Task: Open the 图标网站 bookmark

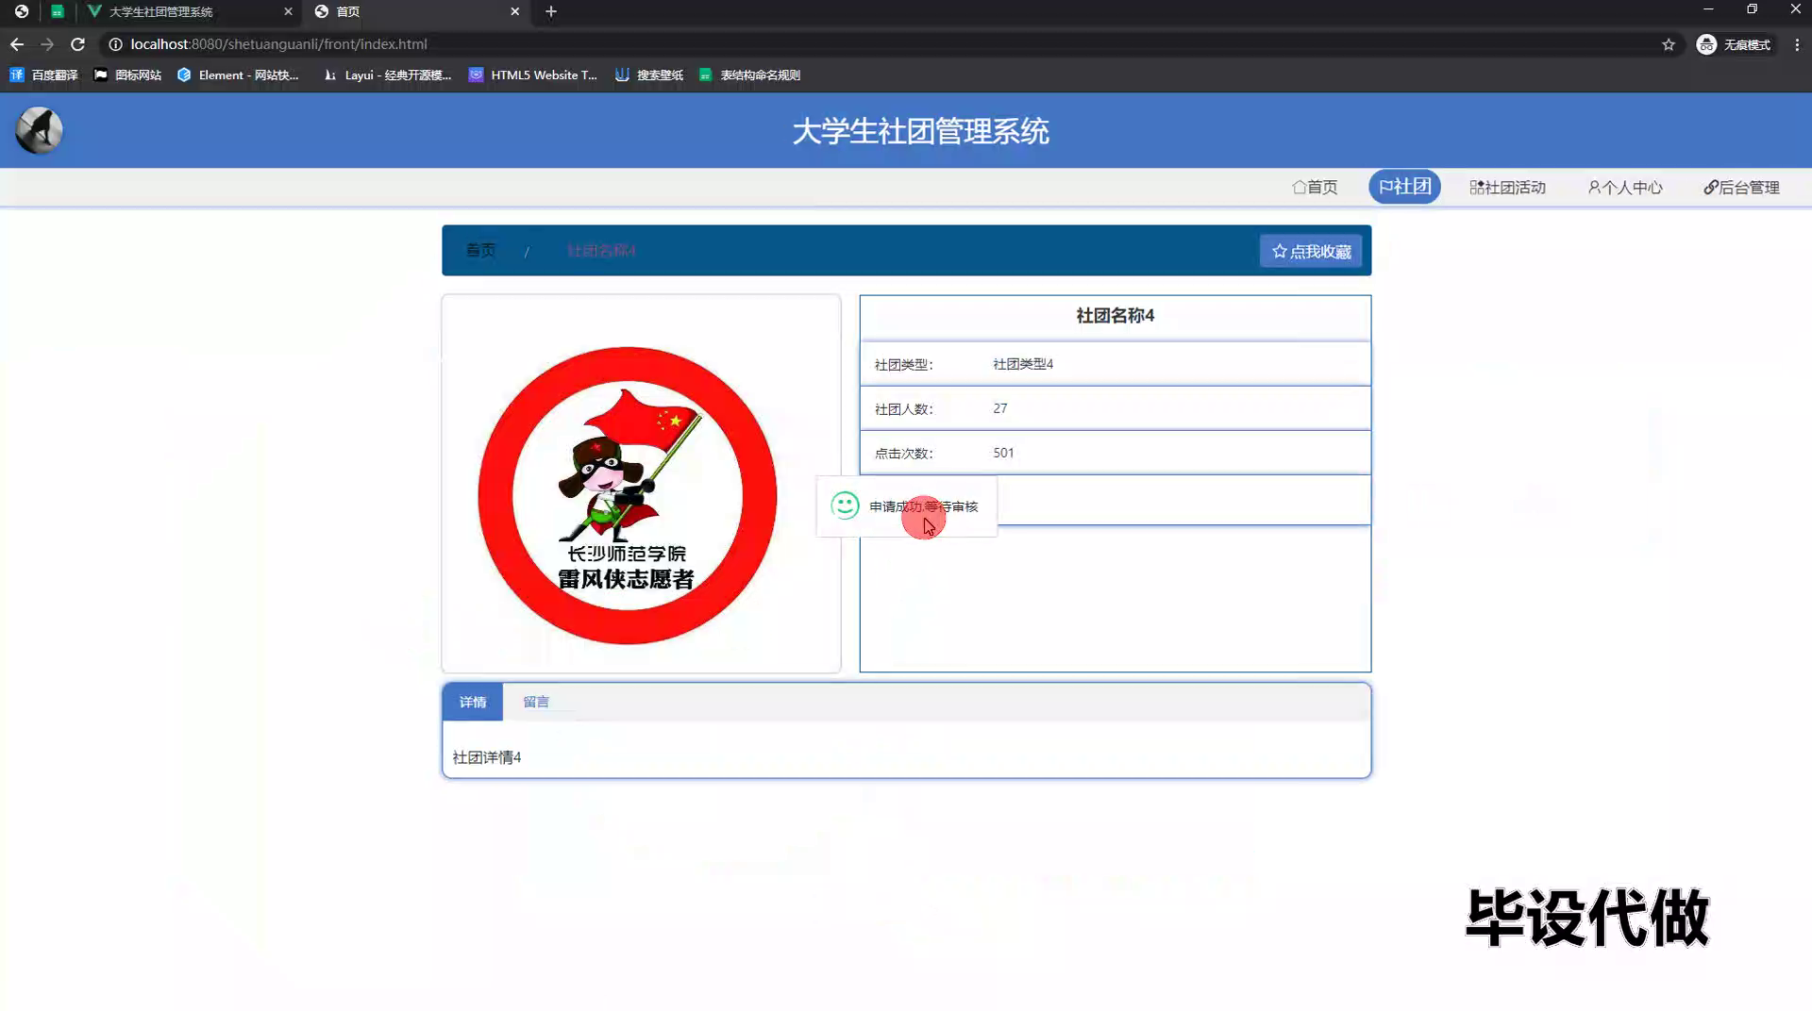Action: point(127,75)
